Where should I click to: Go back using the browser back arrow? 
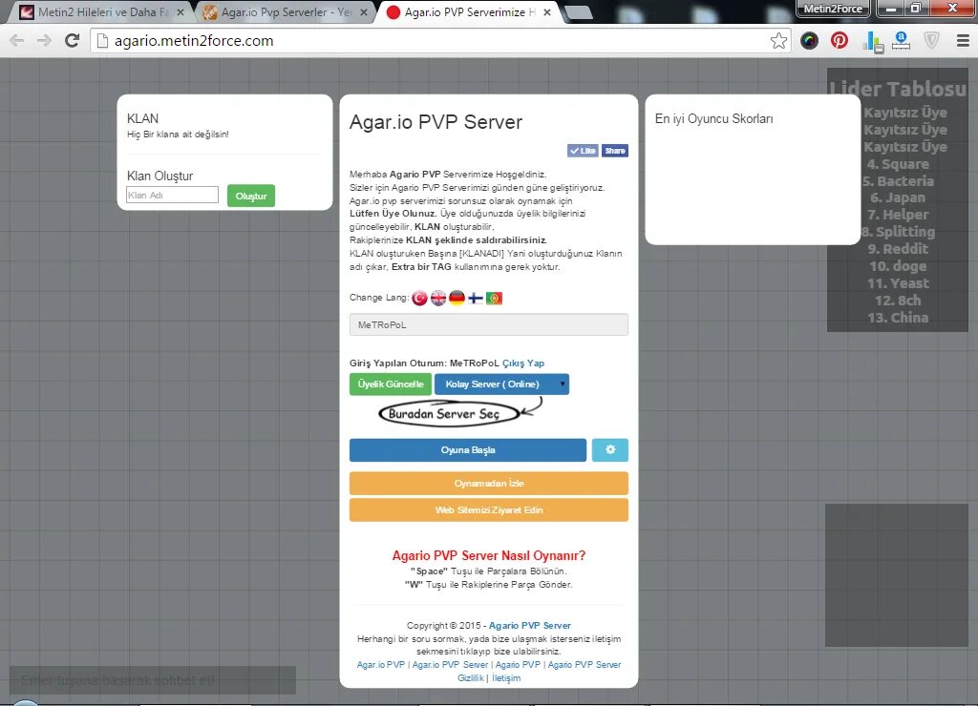[x=17, y=41]
